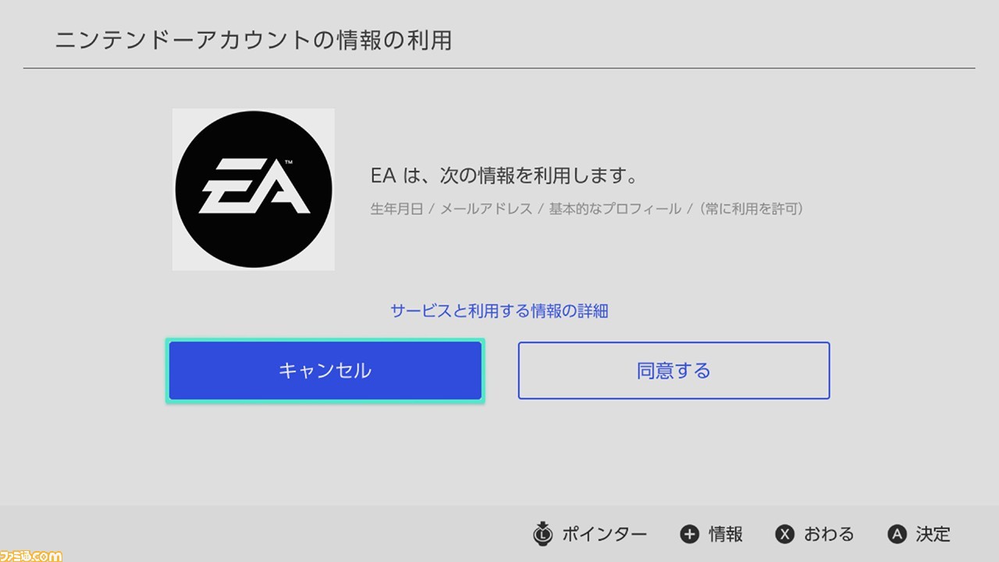Click the 基本的なプロフィール permission text
The width and height of the screenshot is (999, 562).
coord(615,209)
